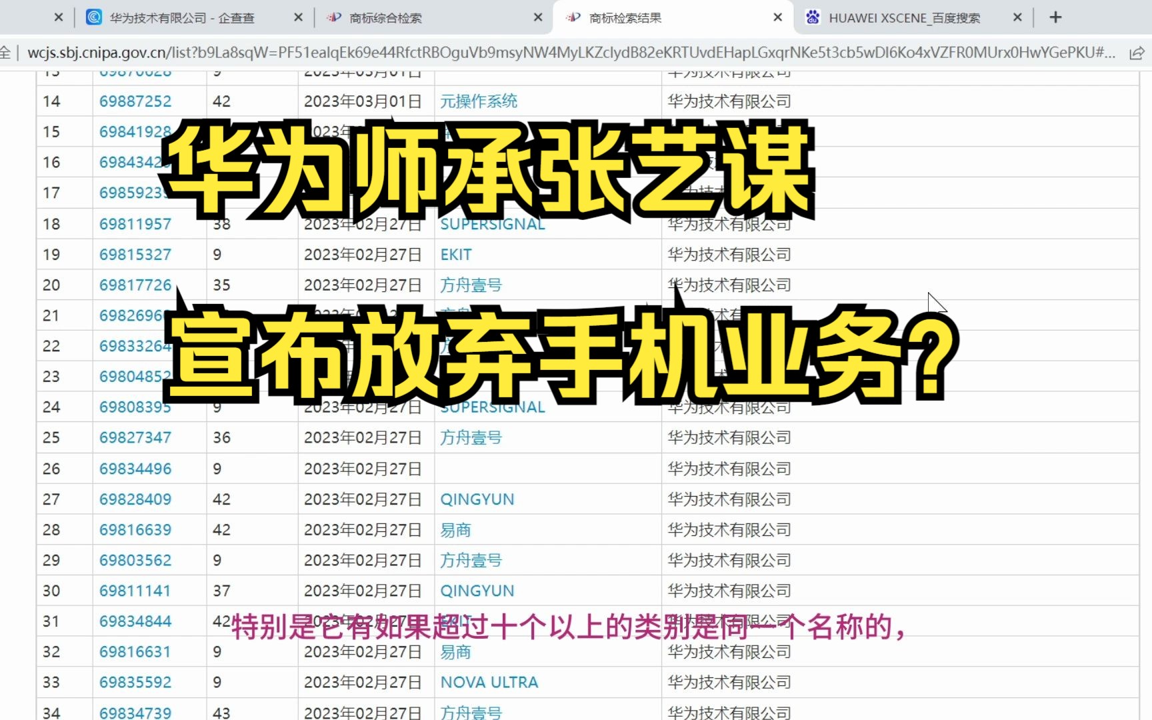Click the date 2023年03月01日 in row 14

coord(363,101)
